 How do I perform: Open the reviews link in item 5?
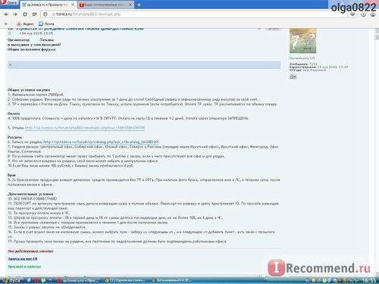(x=85, y=128)
